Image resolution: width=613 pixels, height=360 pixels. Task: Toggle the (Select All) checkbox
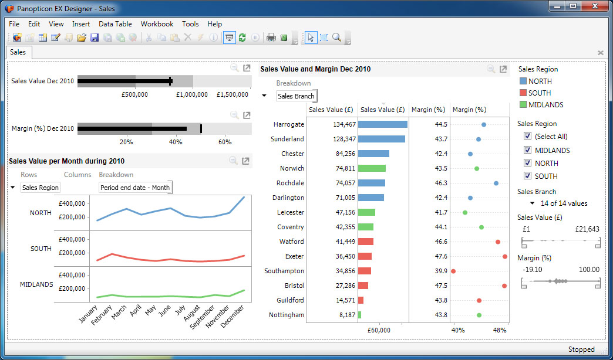527,137
